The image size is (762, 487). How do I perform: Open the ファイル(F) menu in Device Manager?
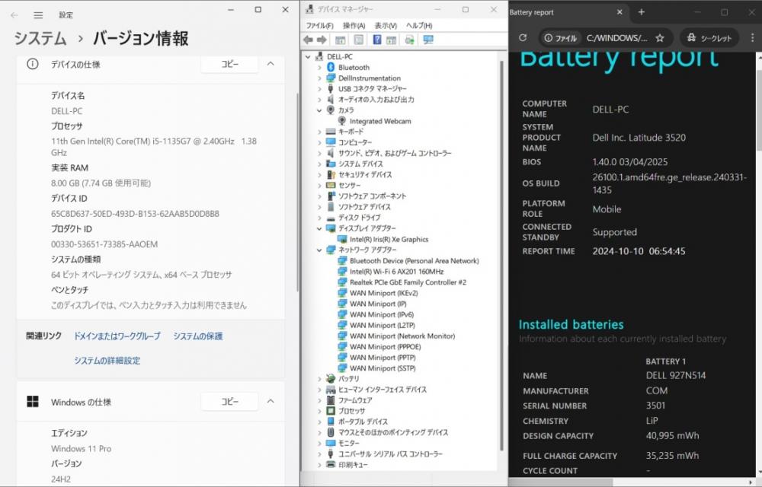tap(319, 25)
